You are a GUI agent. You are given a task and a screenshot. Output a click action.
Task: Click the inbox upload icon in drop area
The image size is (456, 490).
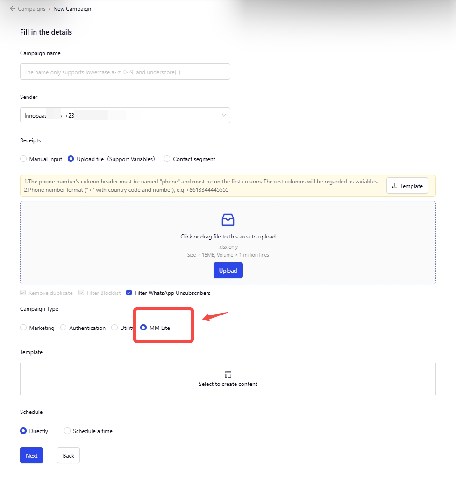pyautogui.click(x=228, y=220)
